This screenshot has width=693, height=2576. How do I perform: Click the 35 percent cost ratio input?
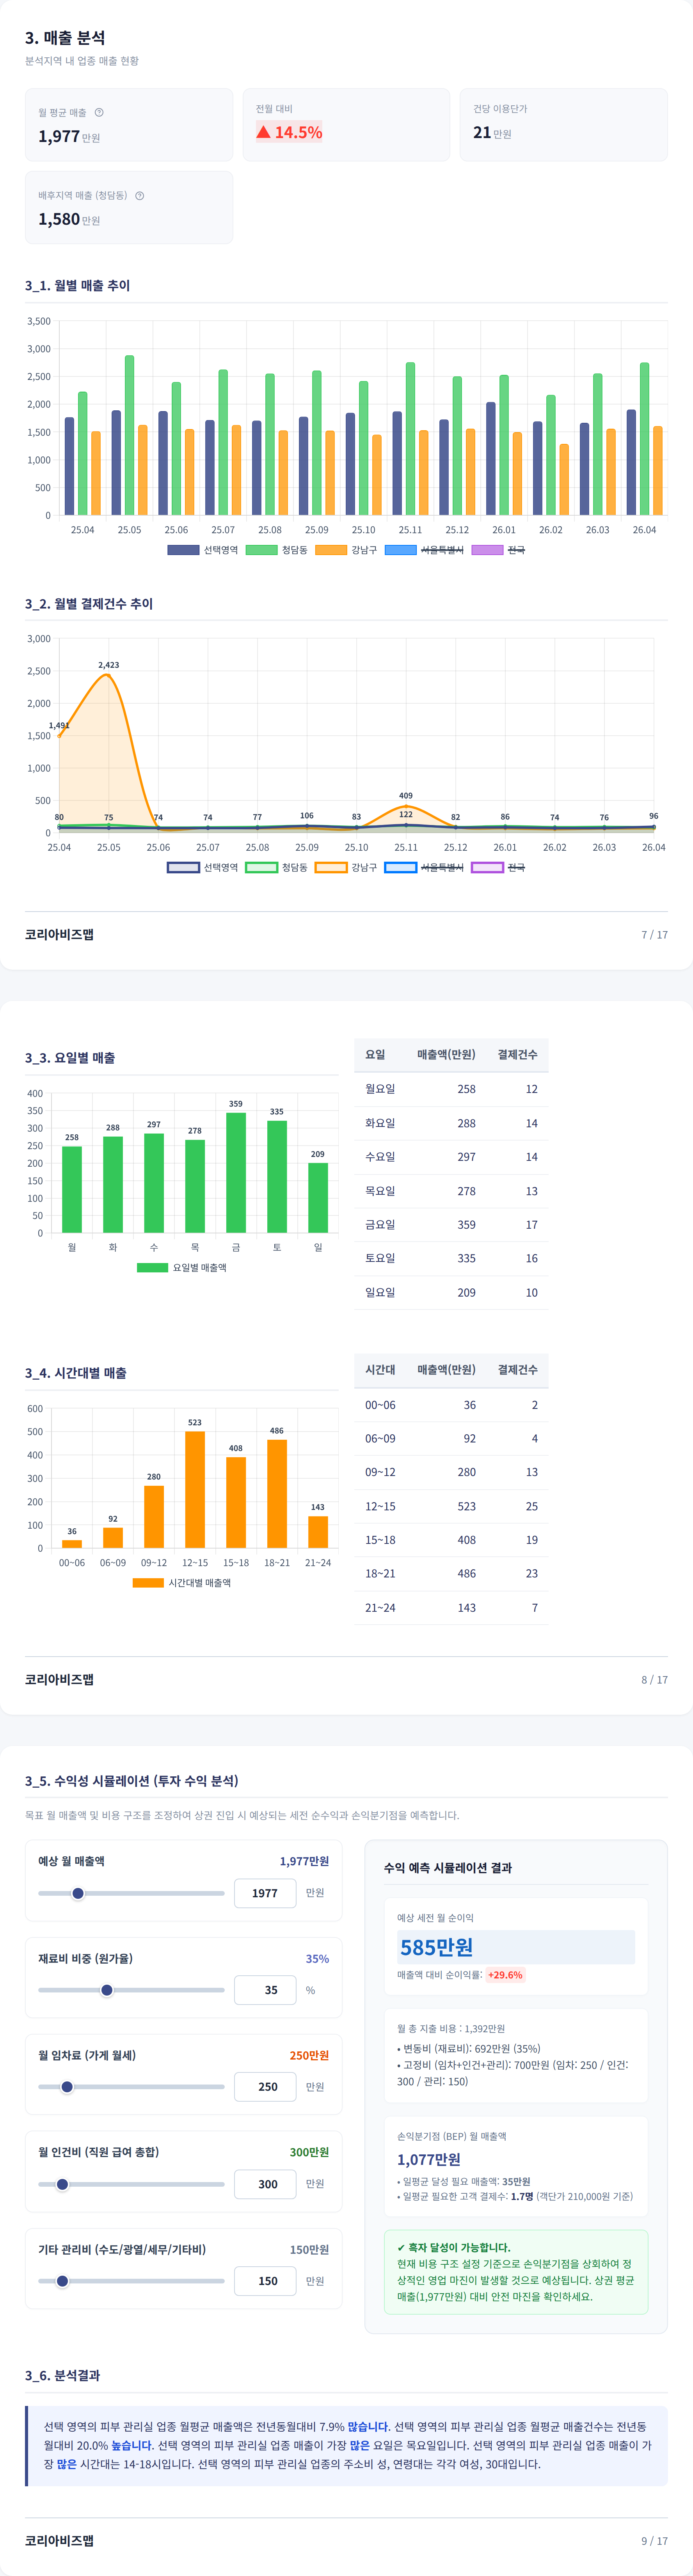[x=265, y=1990]
